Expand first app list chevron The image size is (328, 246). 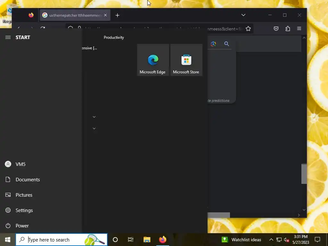click(94, 117)
